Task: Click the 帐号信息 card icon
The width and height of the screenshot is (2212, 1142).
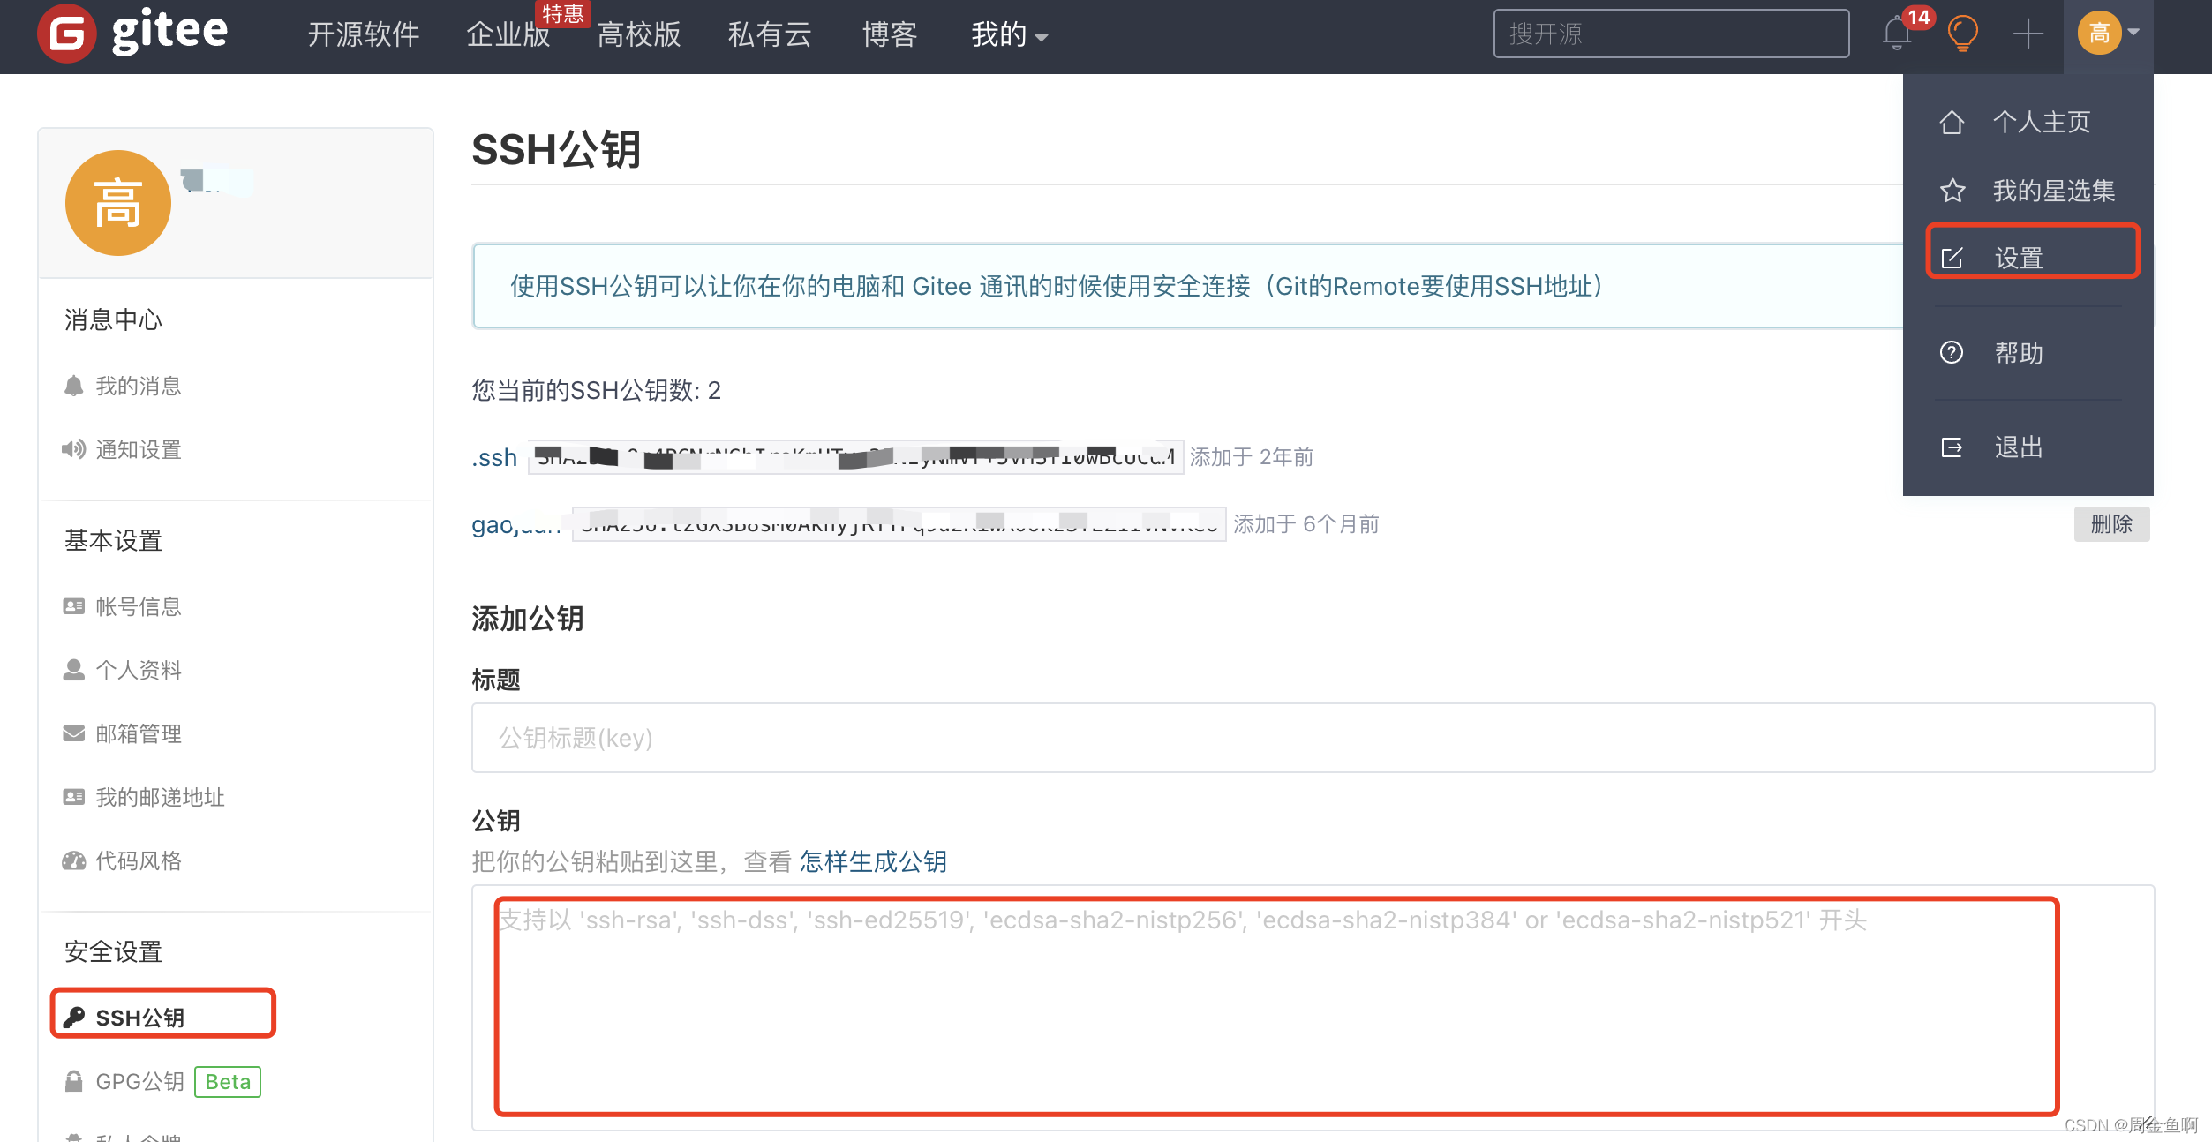Action: pos(73,605)
